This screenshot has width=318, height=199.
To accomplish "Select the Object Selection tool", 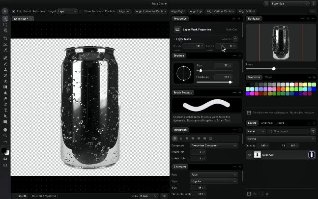I will point(5,30).
